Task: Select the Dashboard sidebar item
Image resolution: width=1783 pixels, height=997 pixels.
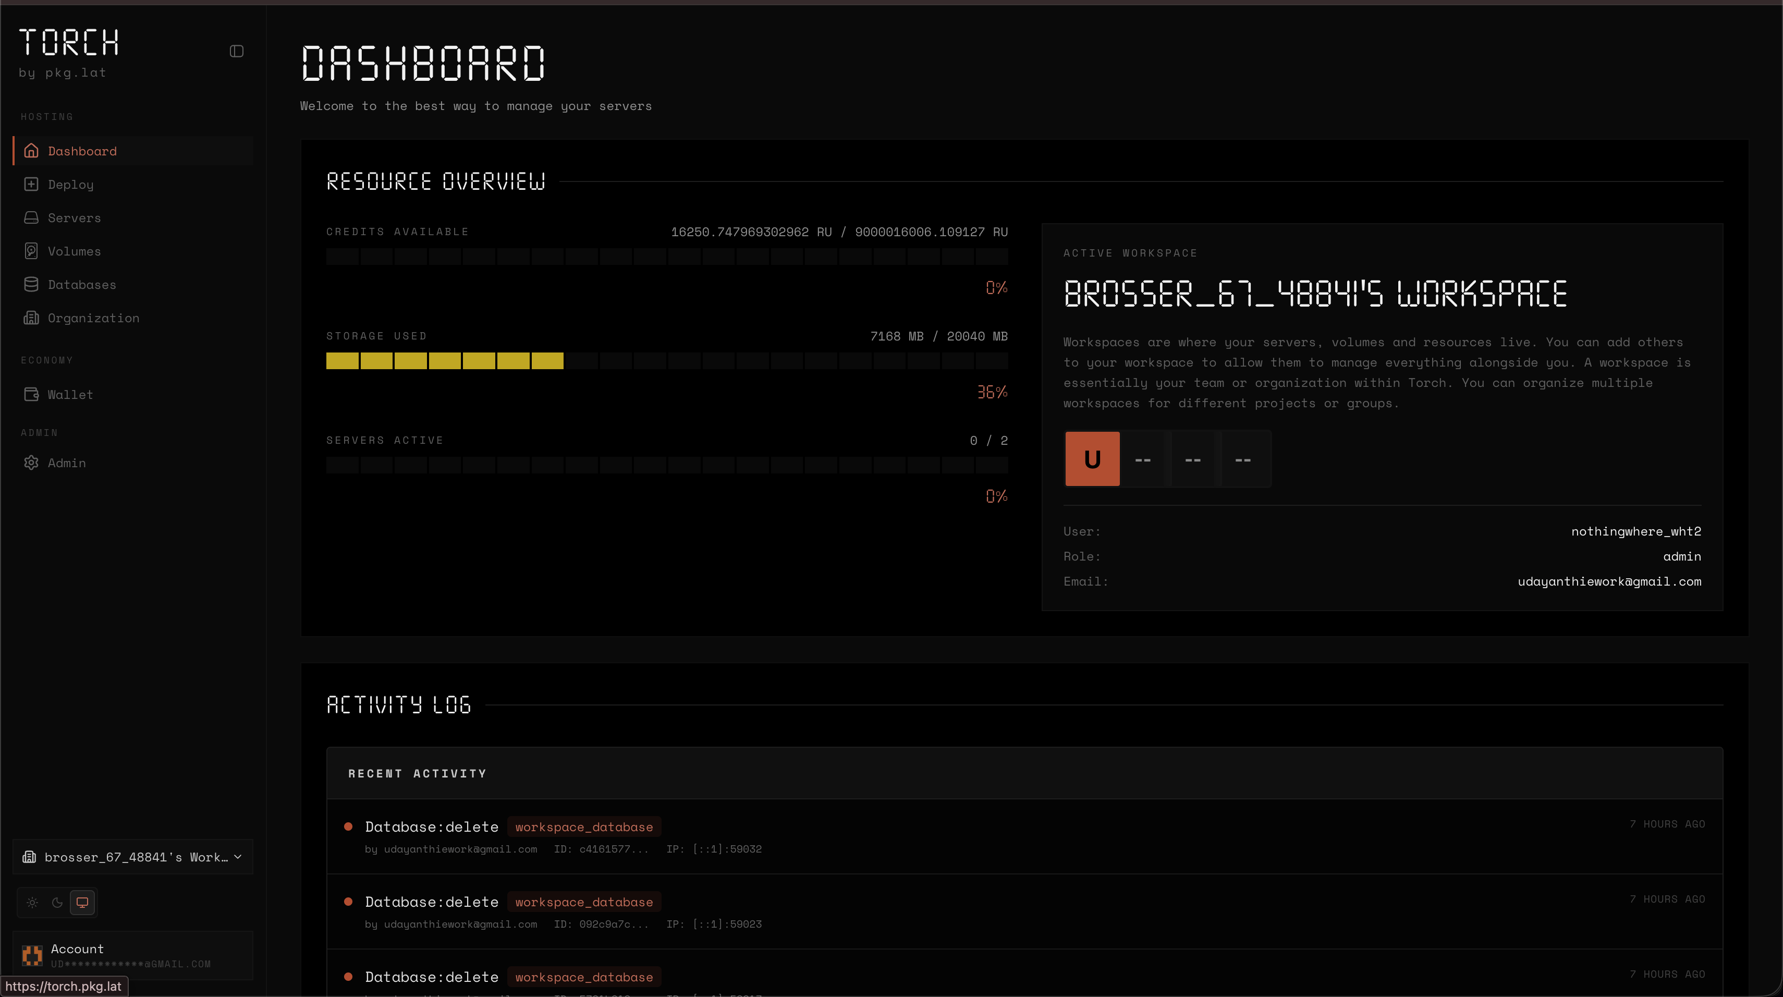Action: (133, 151)
